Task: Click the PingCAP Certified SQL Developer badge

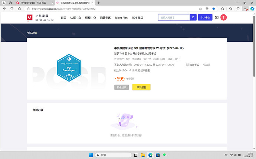Action: coord(69,68)
